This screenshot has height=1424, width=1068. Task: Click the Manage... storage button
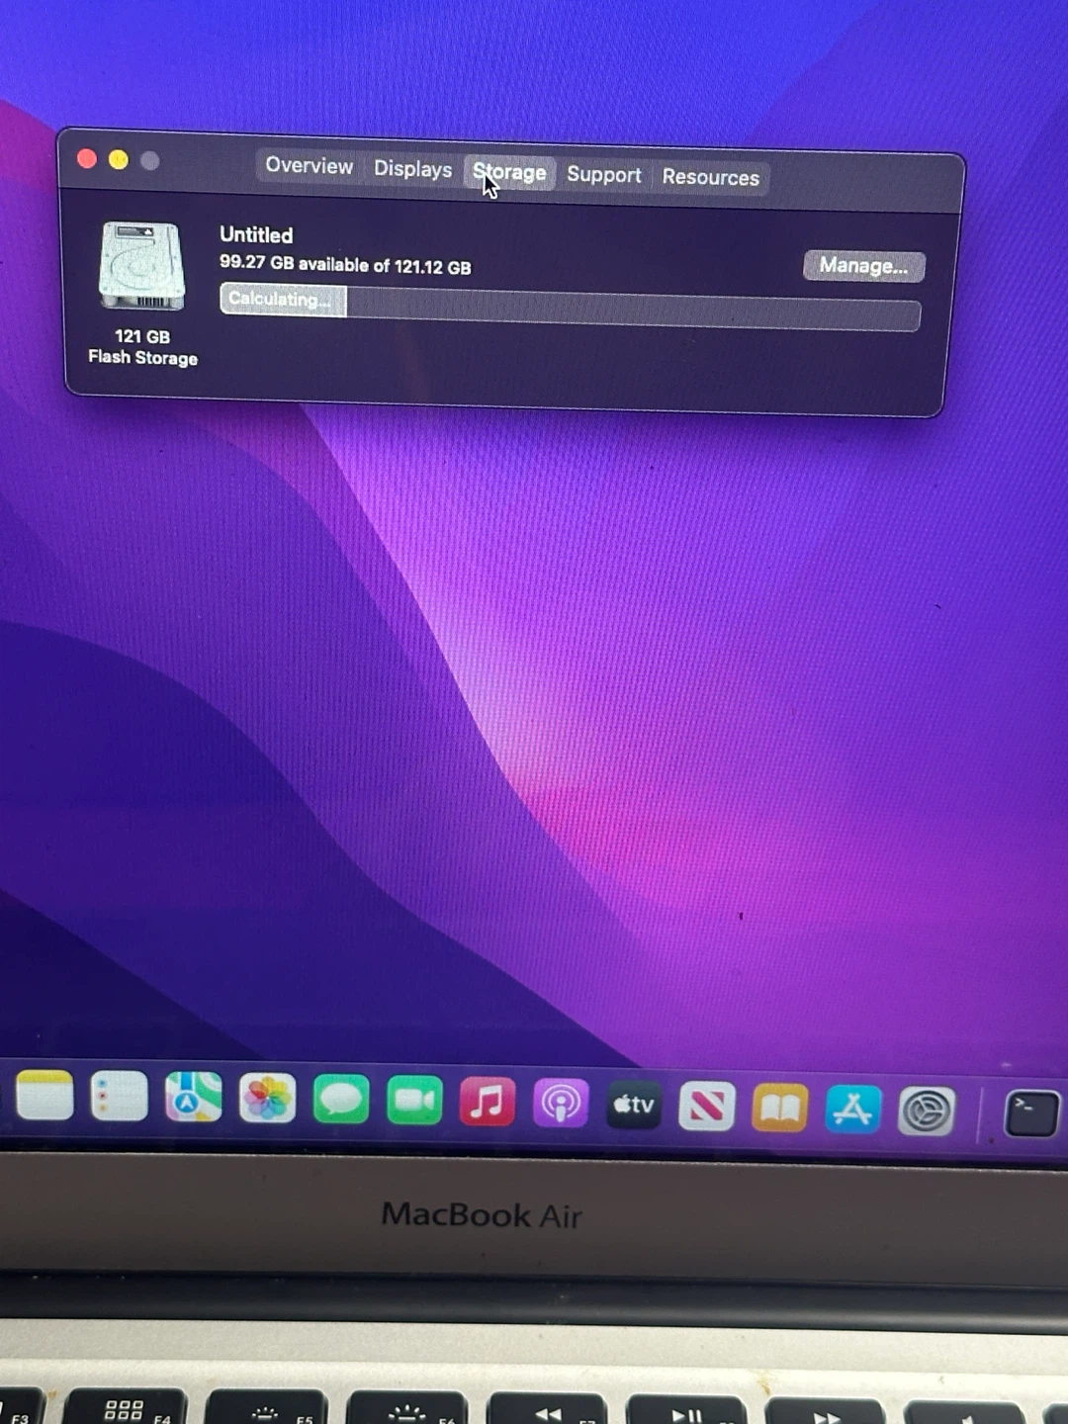pyautogui.click(x=863, y=266)
